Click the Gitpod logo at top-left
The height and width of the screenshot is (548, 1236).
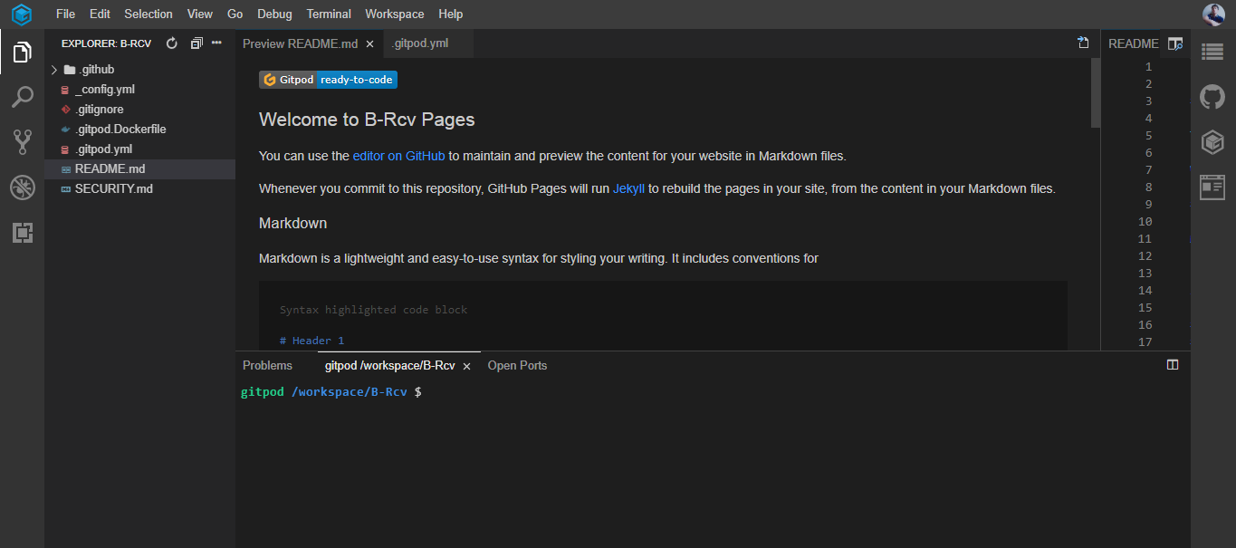pyautogui.click(x=22, y=14)
